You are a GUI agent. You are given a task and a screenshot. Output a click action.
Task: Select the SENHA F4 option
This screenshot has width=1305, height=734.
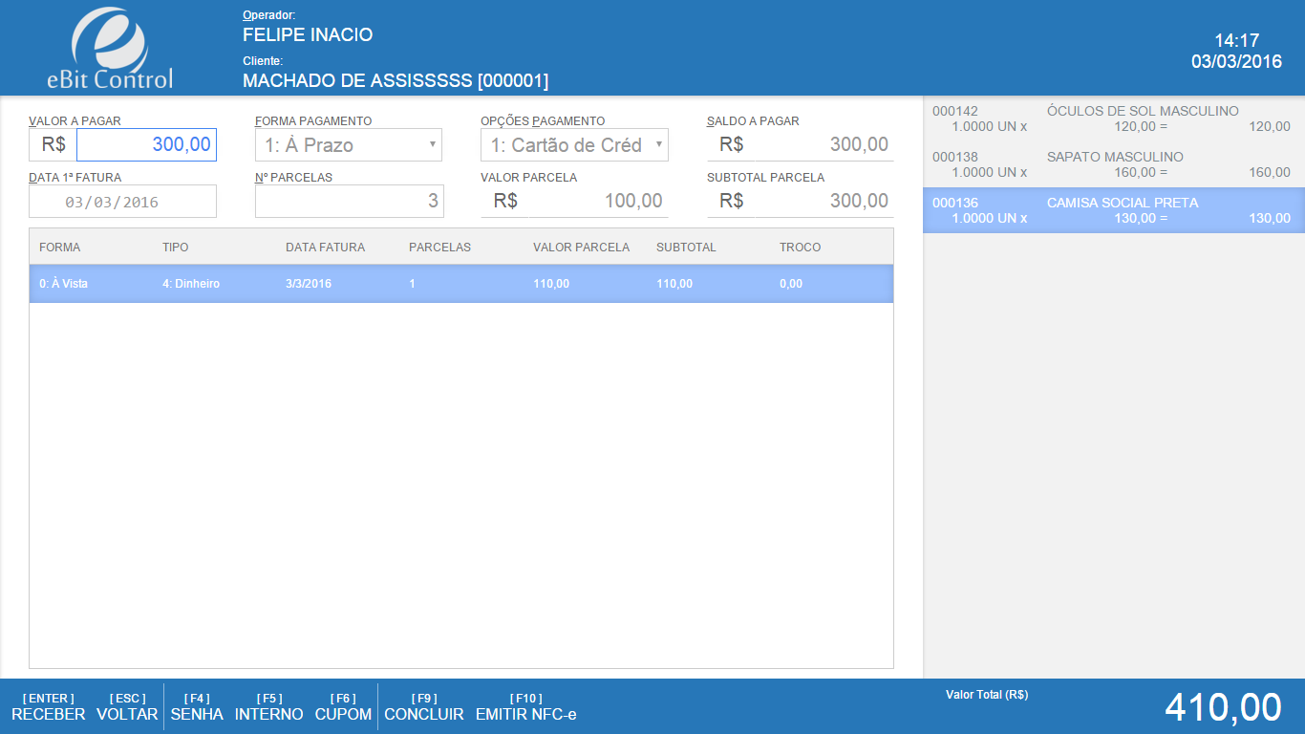click(197, 707)
